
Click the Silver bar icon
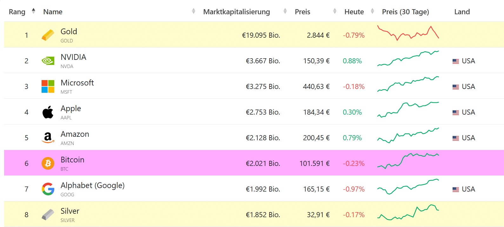pos(48,215)
